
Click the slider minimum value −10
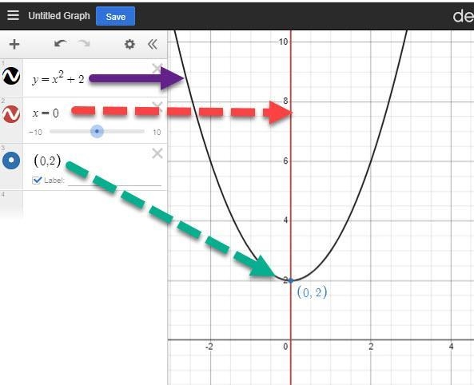pyautogui.click(x=35, y=133)
